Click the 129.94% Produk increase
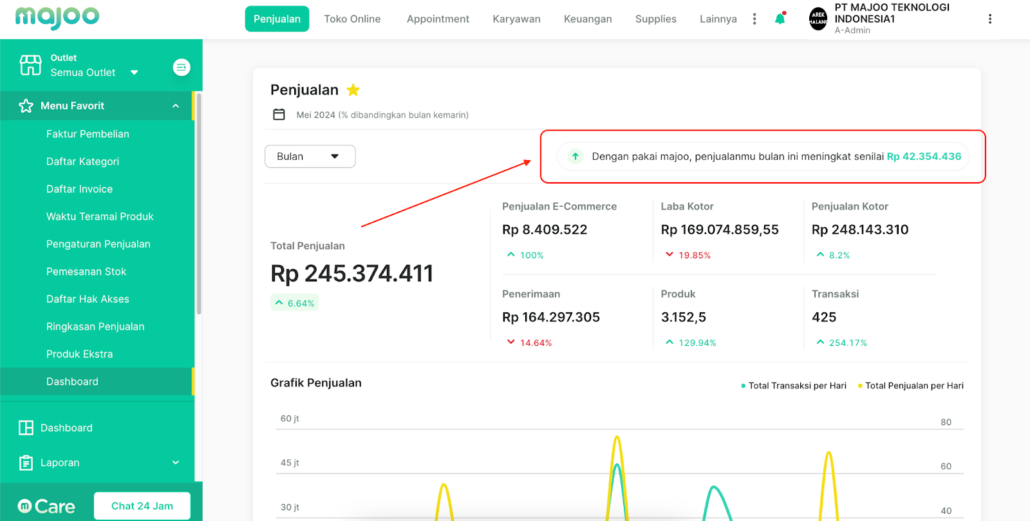The height and width of the screenshot is (521, 1030). click(691, 343)
